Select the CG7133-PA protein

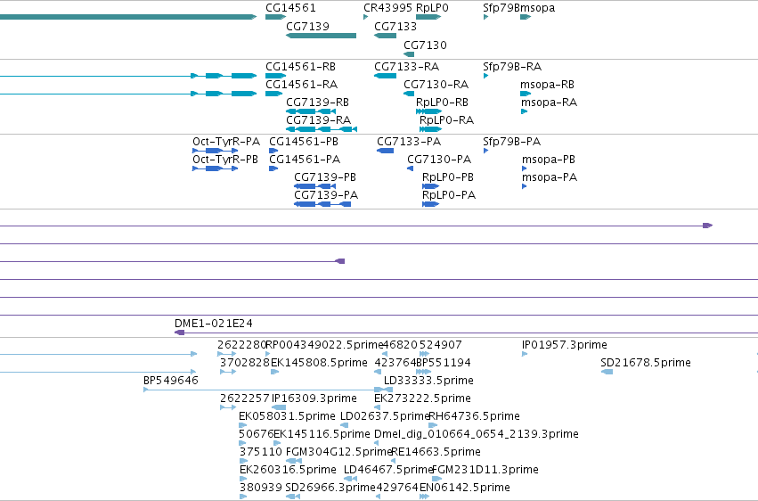pyautogui.click(x=409, y=141)
